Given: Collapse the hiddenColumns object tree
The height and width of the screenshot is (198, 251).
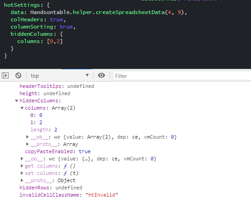Looking at the screenshot, I should point(16,101).
